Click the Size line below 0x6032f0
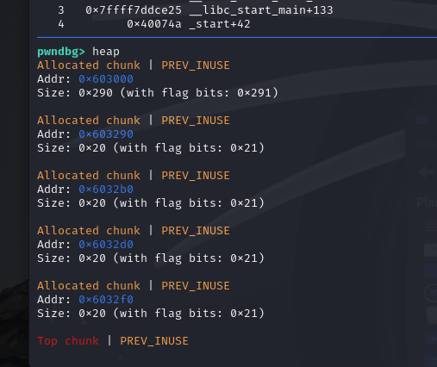The width and height of the screenshot is (437, 367). [151, 314]
